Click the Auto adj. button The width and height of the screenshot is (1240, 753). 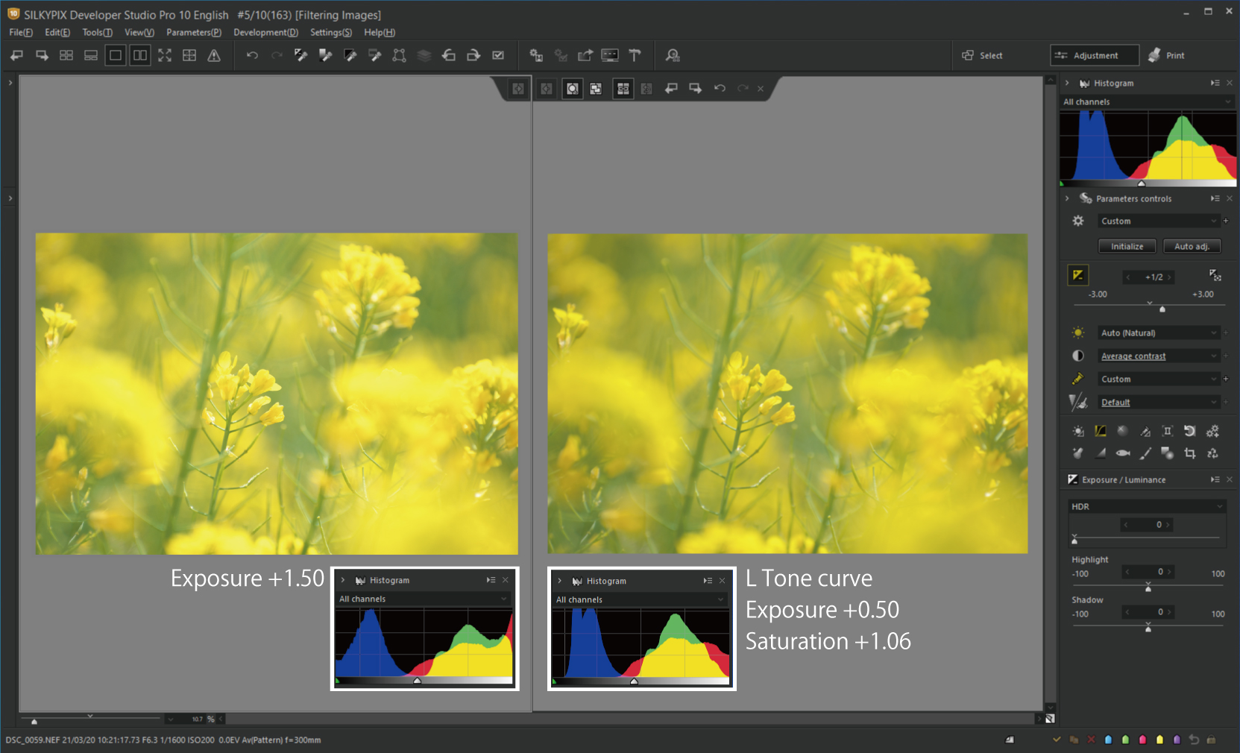1192,246
